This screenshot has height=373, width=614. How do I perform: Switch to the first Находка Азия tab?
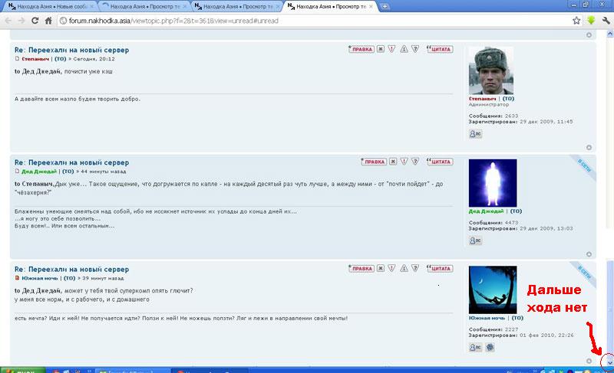click(46, 6)
